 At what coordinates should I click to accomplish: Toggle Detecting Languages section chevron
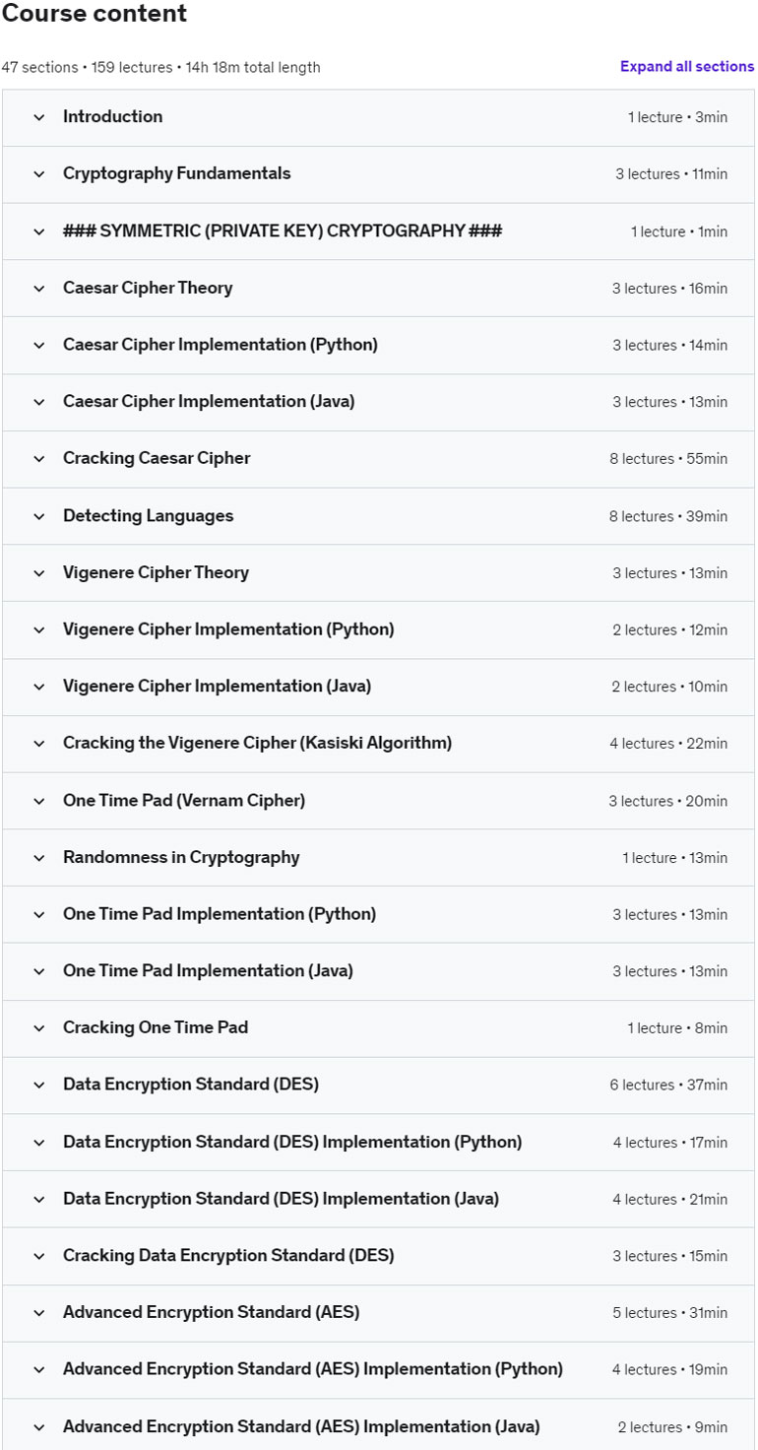click(x=39, y=516)
